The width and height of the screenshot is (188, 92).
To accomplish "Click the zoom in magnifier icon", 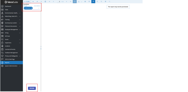I will (x=97, y=2).
